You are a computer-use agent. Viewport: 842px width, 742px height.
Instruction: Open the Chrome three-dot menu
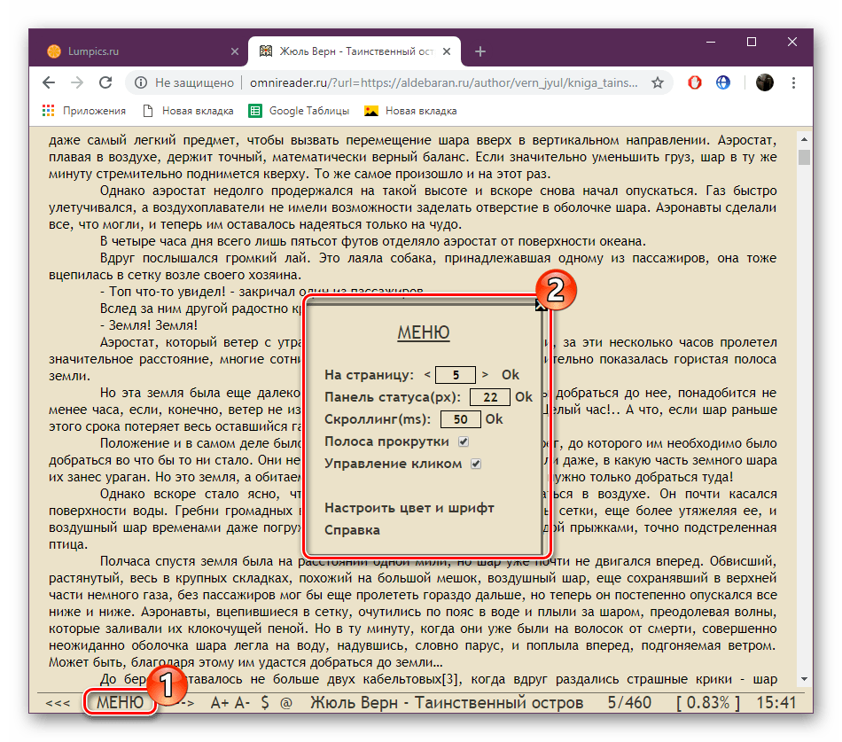click(794, 82)
